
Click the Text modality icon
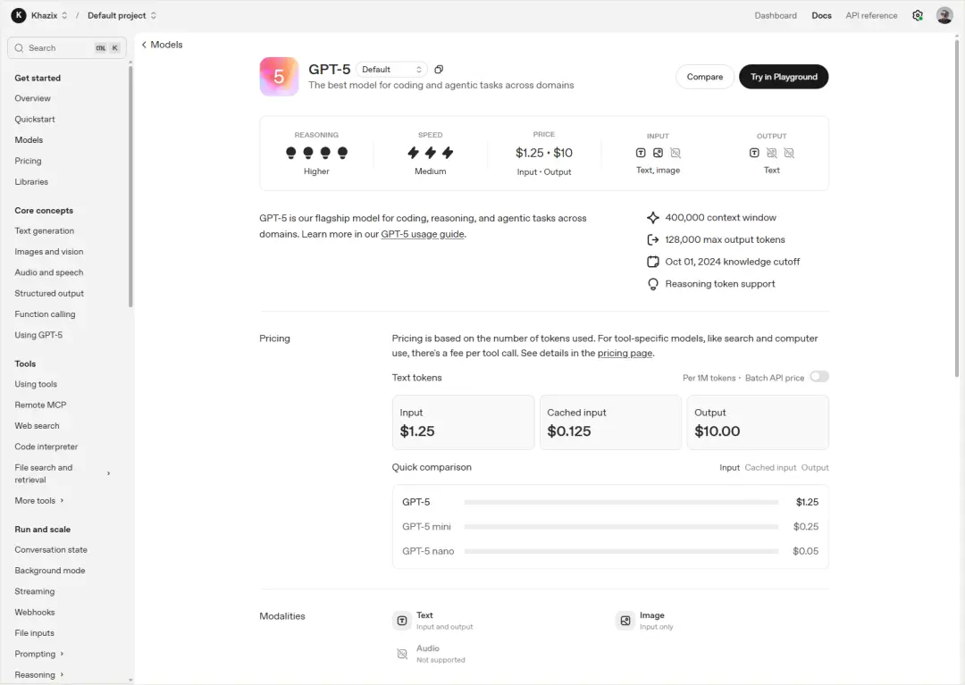[402, 621]
